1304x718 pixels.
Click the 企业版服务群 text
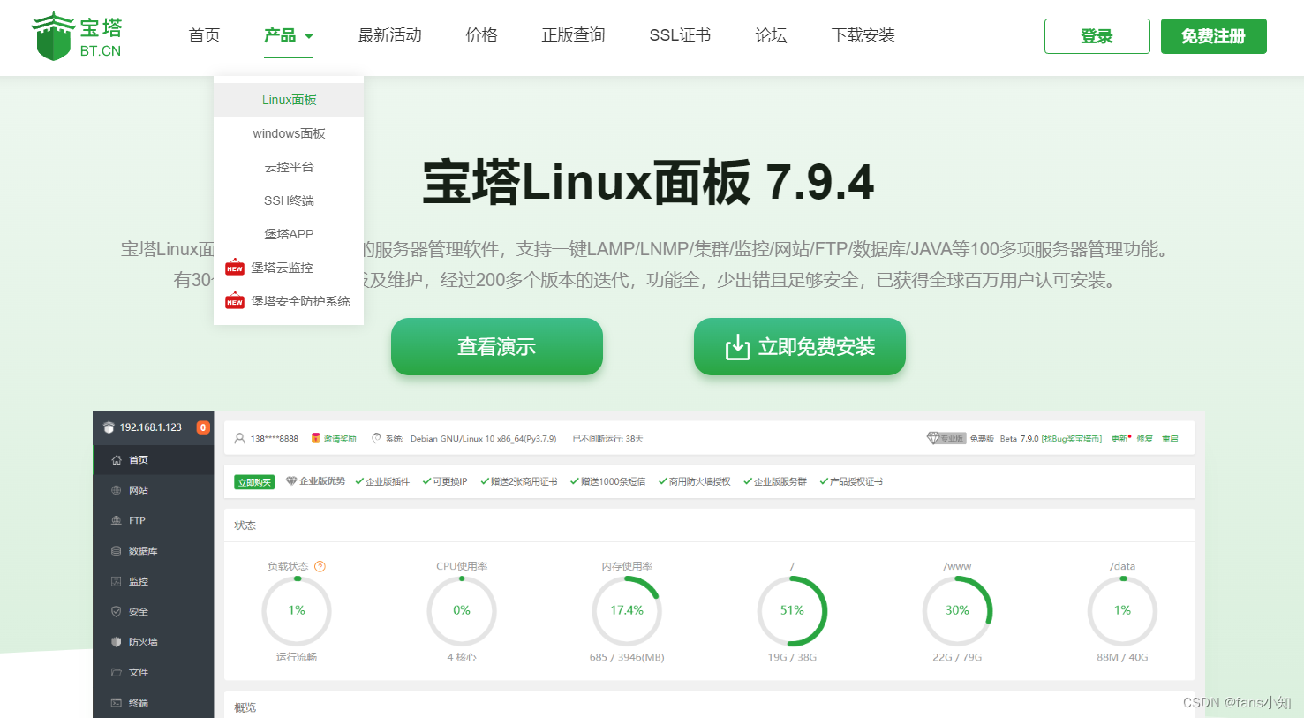(x=780, y=482)
